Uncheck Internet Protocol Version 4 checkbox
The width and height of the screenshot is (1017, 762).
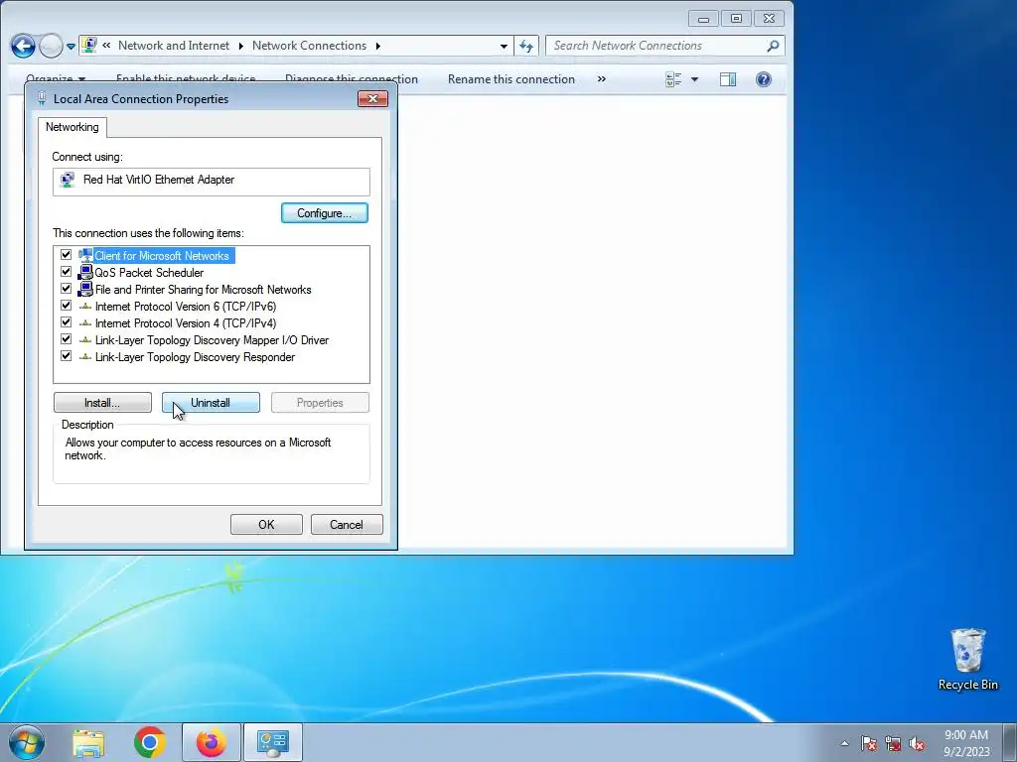click(x=66, y=322)
